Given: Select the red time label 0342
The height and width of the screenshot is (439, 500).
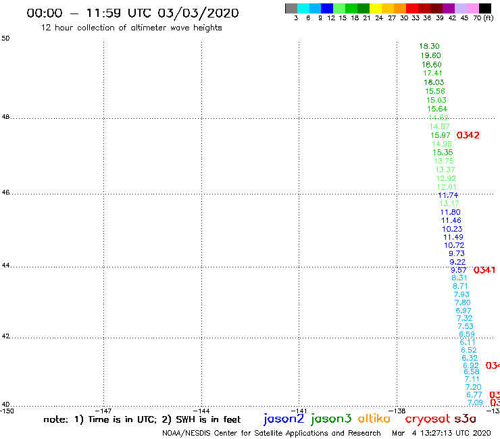Looking at the screenshot, I should 468,135.
